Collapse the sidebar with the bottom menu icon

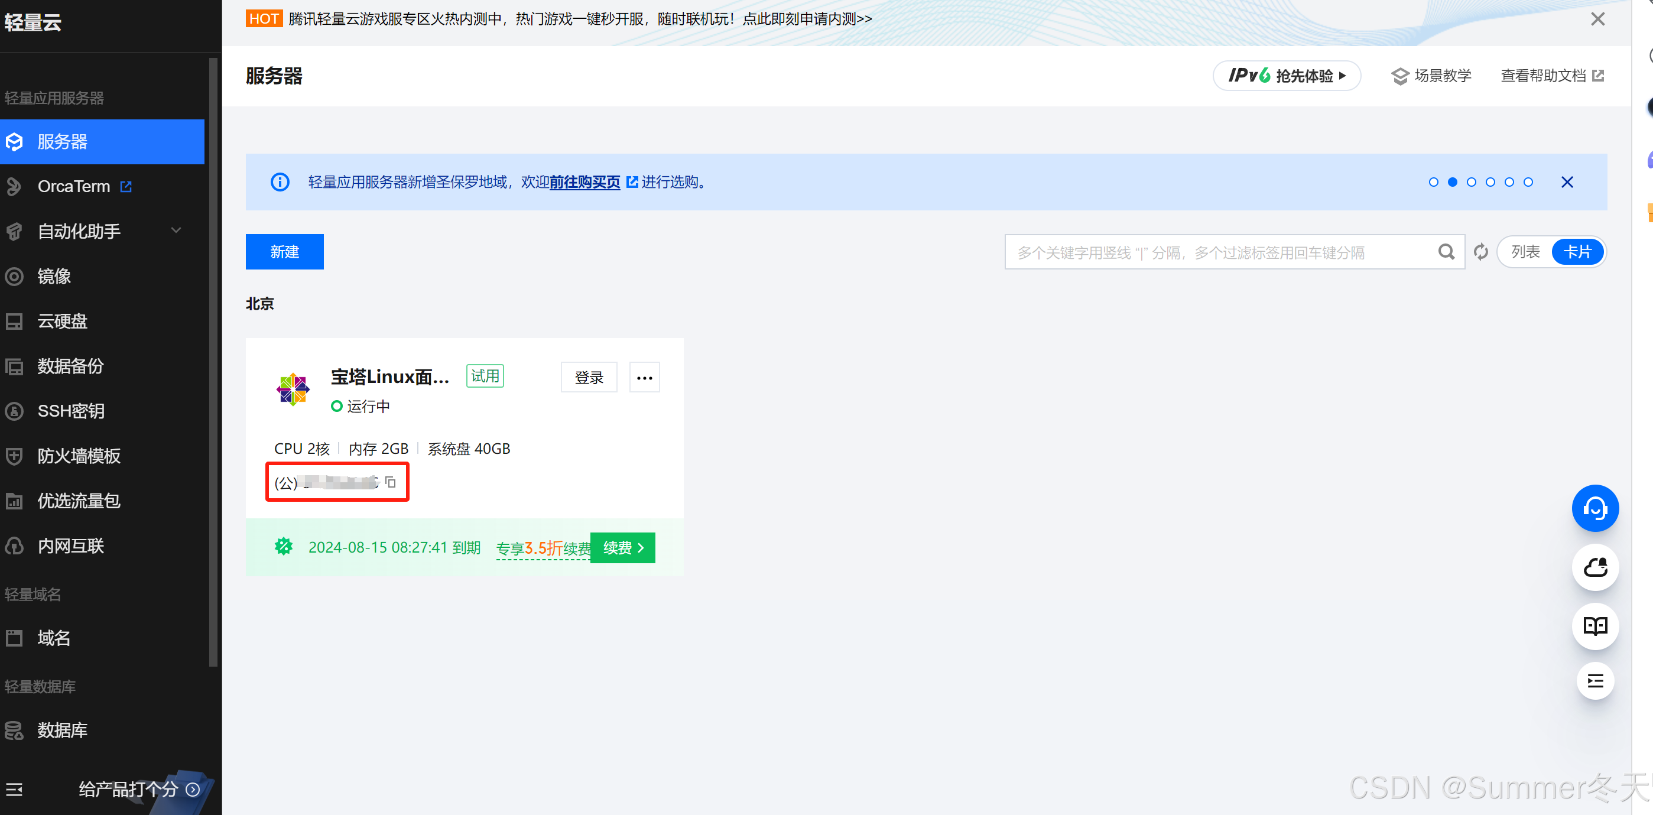click(14, 790)
